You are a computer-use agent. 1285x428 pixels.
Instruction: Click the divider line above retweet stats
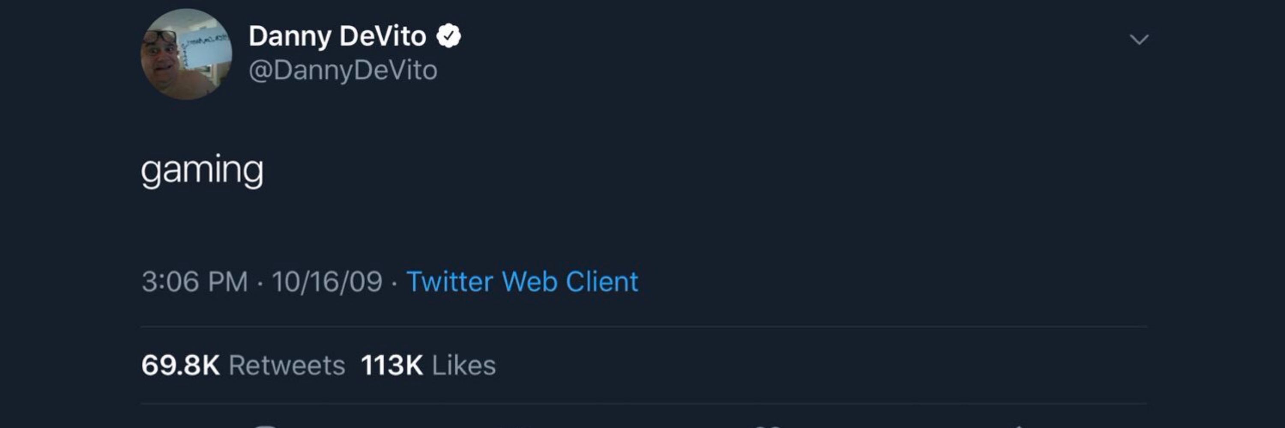[644, 327]
